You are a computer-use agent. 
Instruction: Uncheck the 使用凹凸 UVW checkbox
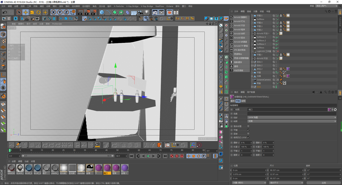pos(248,137)
